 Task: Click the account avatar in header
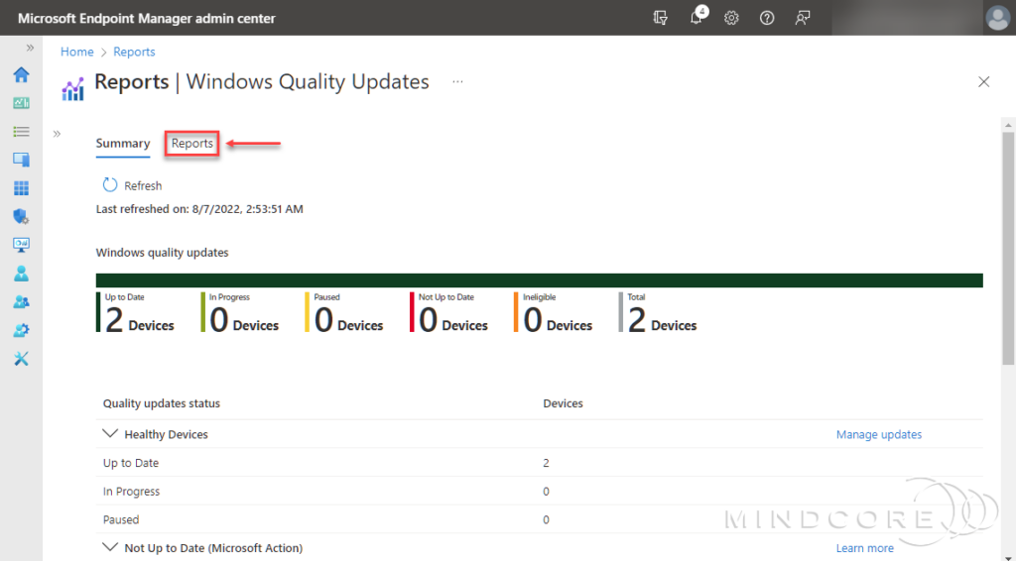[x=997, y=18]
